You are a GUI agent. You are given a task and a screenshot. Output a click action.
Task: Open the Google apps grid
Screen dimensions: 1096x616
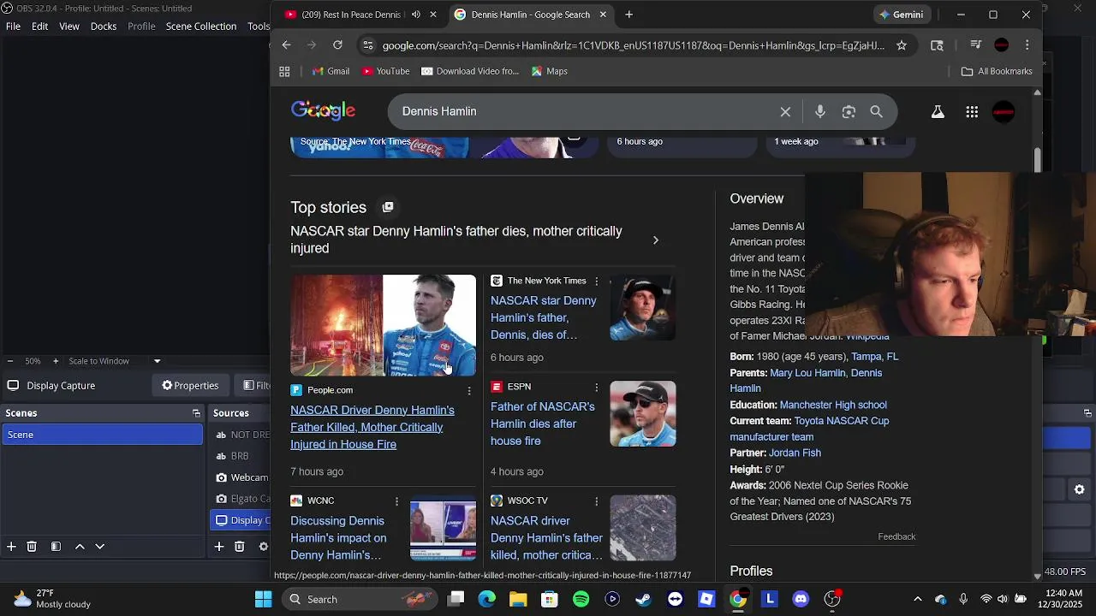tap(972, 112)
